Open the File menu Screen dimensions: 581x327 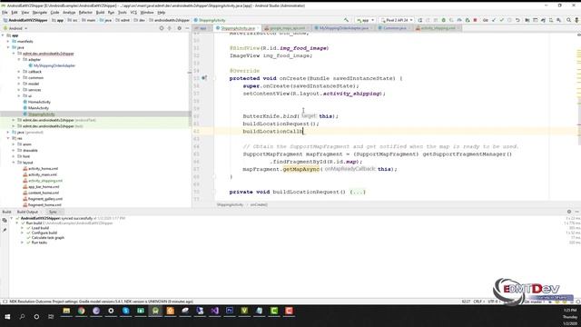point(5,12)
